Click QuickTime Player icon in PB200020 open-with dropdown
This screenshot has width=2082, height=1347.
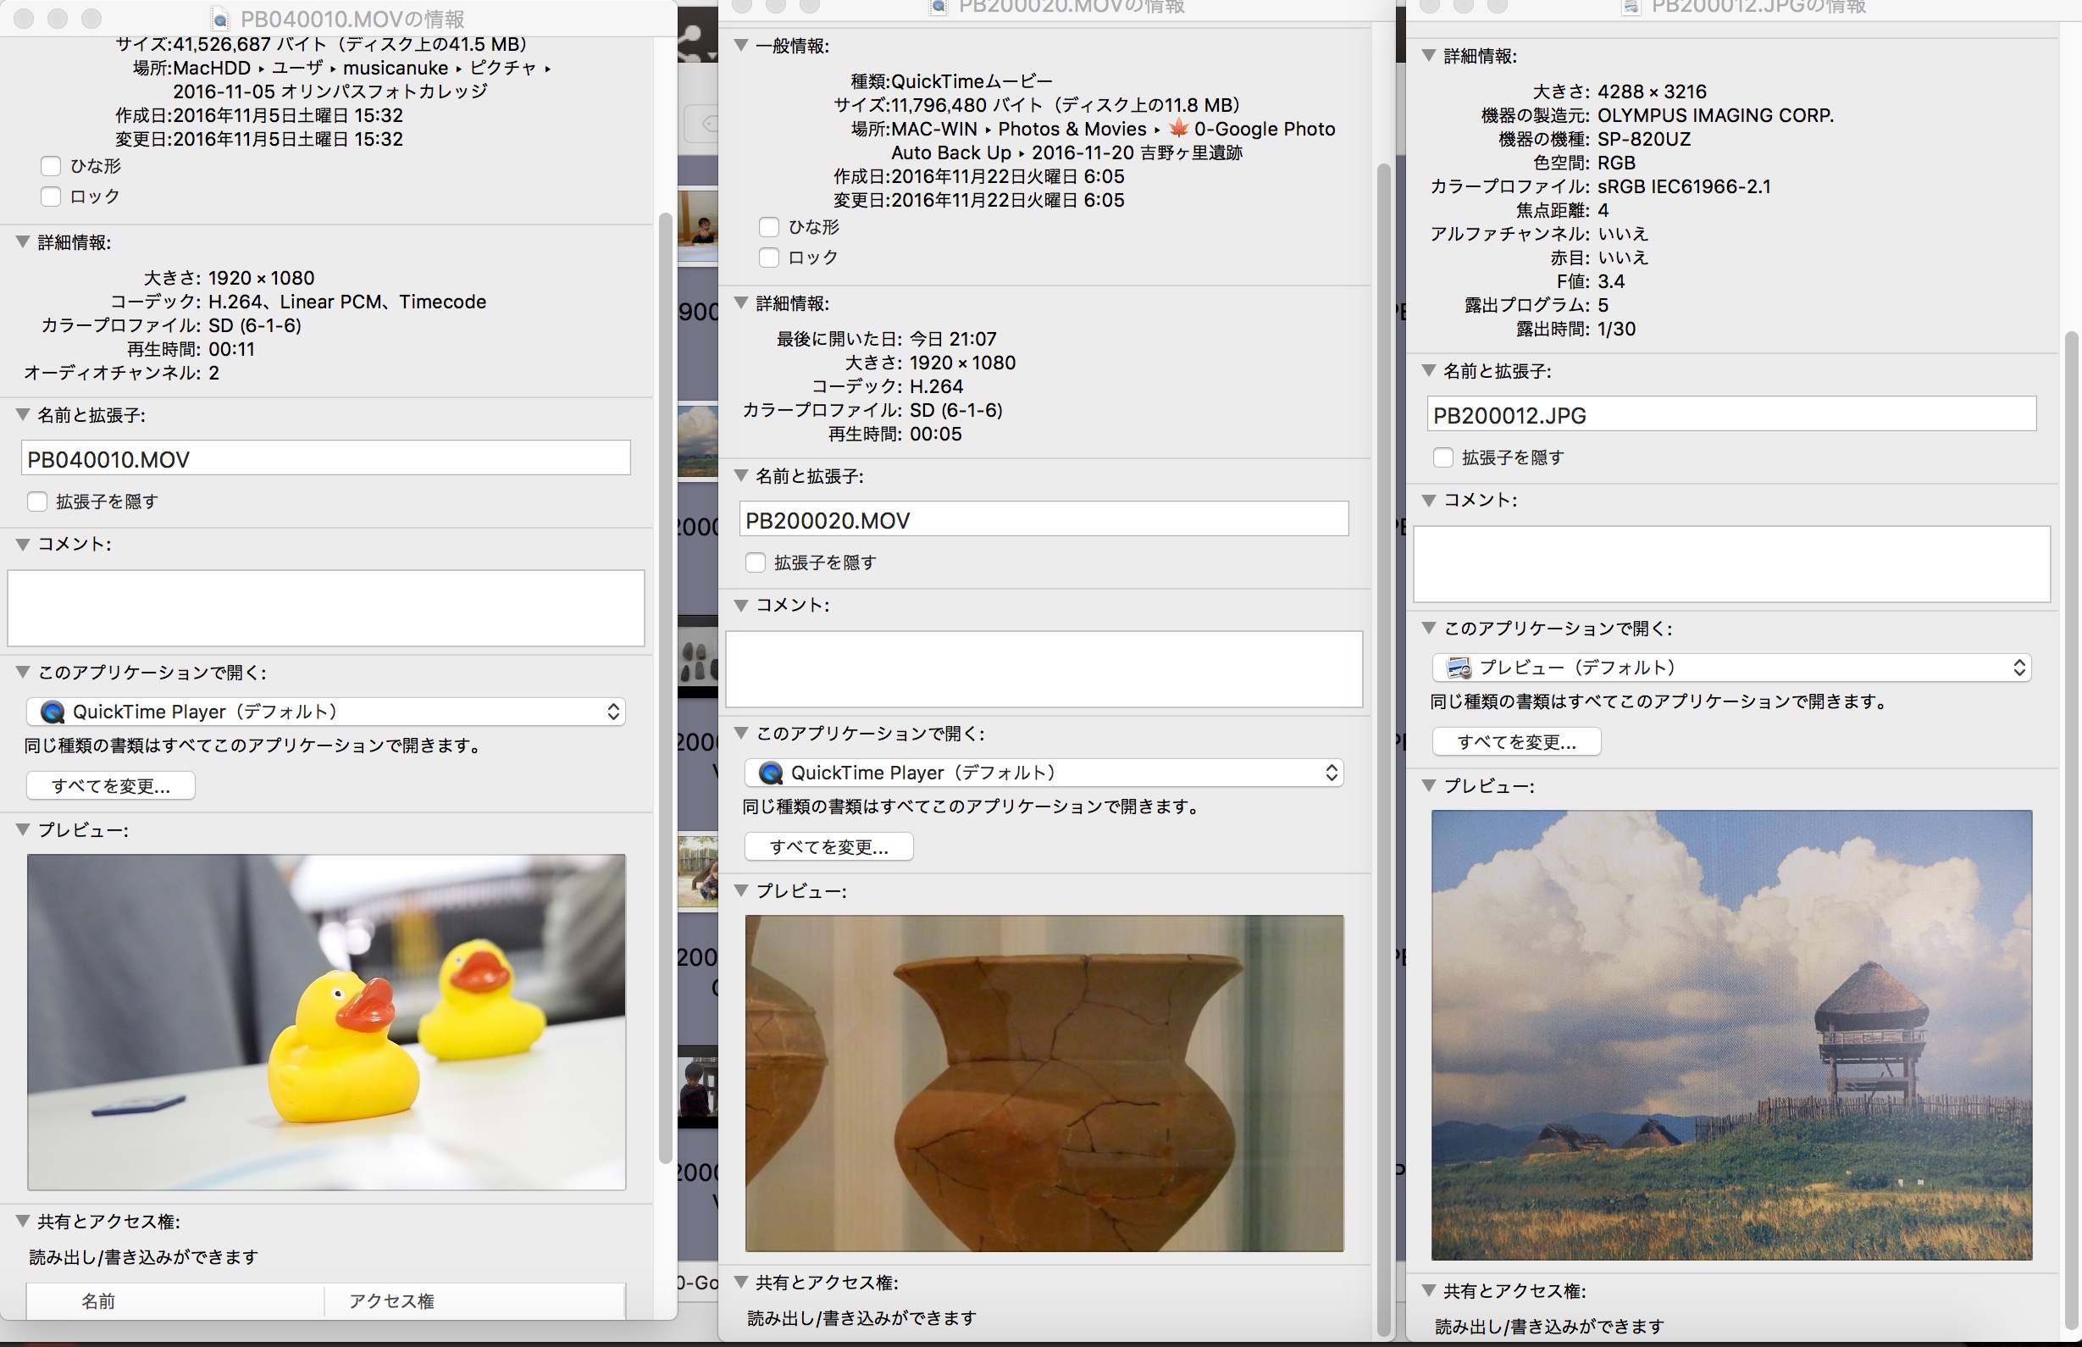(770, 773)
